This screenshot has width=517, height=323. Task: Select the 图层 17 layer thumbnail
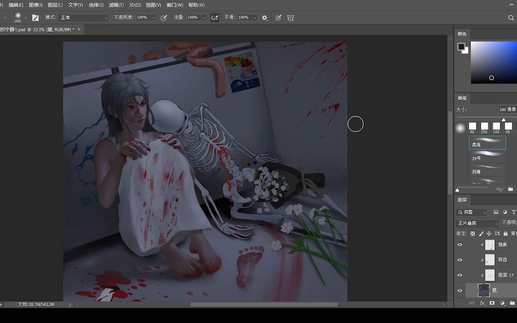490,275
